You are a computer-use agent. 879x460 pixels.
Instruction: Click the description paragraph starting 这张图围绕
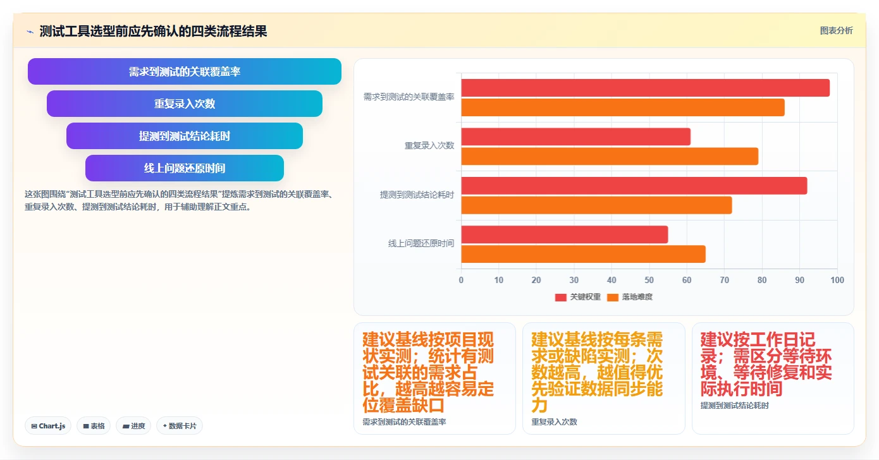pyautogui.click(x=179, y=200)
